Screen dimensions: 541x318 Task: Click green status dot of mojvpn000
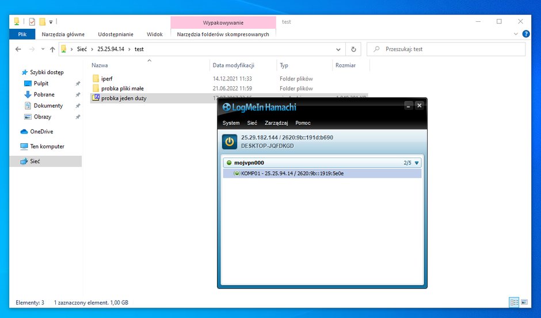coord(229,163)
